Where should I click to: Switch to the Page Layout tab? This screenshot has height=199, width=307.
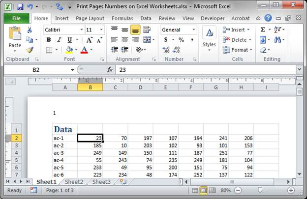[90, 18]
